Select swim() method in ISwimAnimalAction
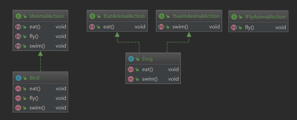297x120 pixels. pos(189,27)
